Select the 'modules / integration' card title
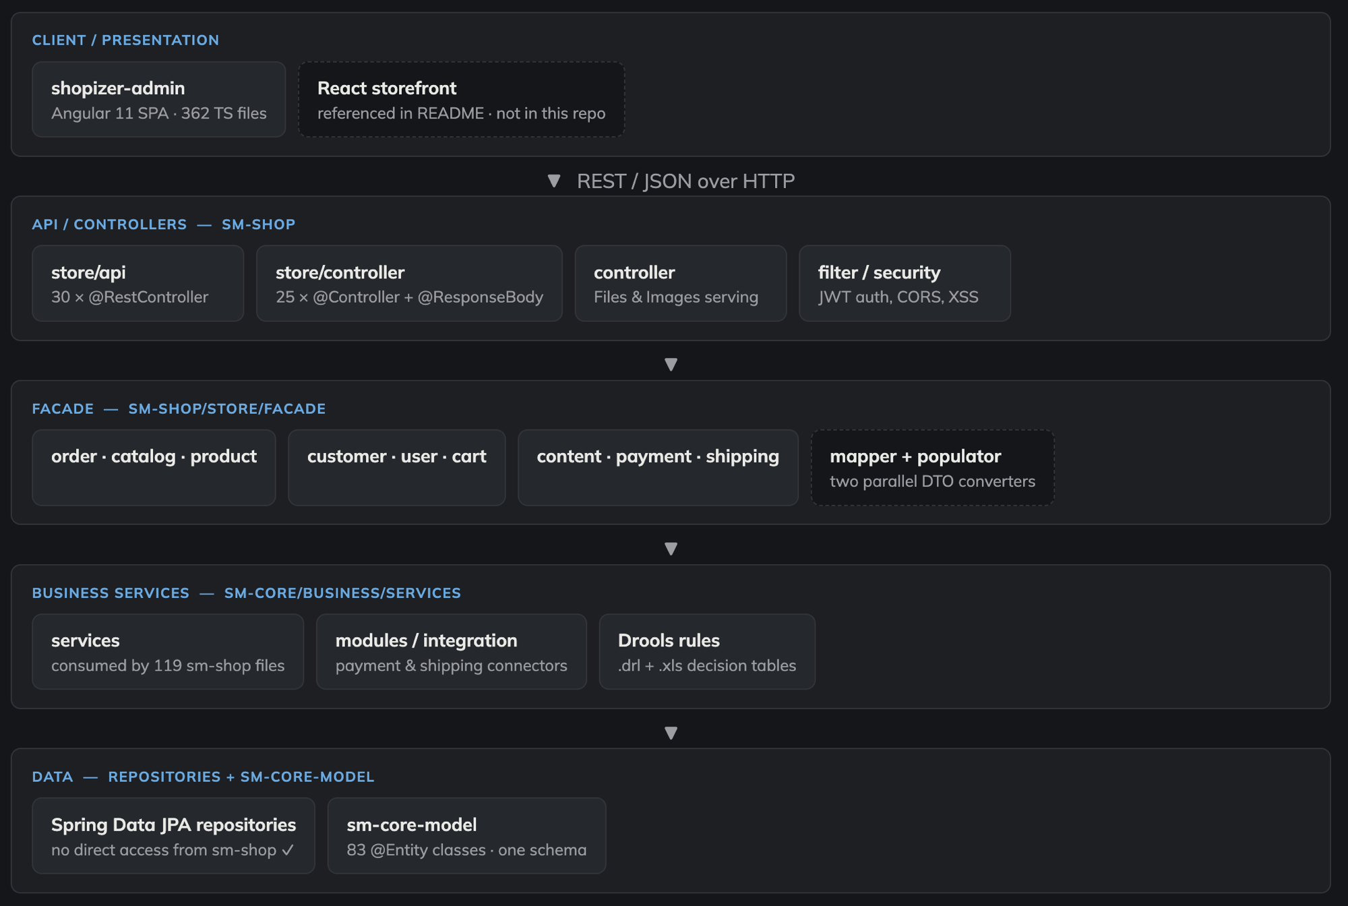This screenshot has height=906, width=1348. click(427, 640)
